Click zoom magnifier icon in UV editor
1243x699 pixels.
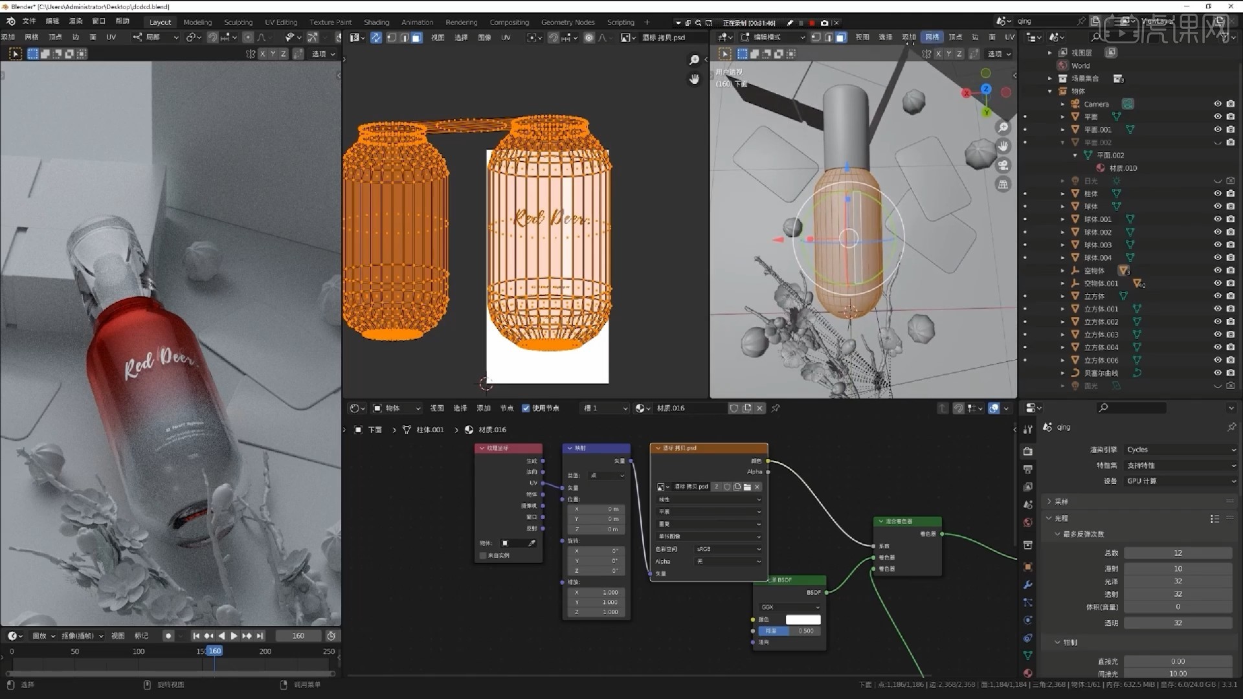694,60
